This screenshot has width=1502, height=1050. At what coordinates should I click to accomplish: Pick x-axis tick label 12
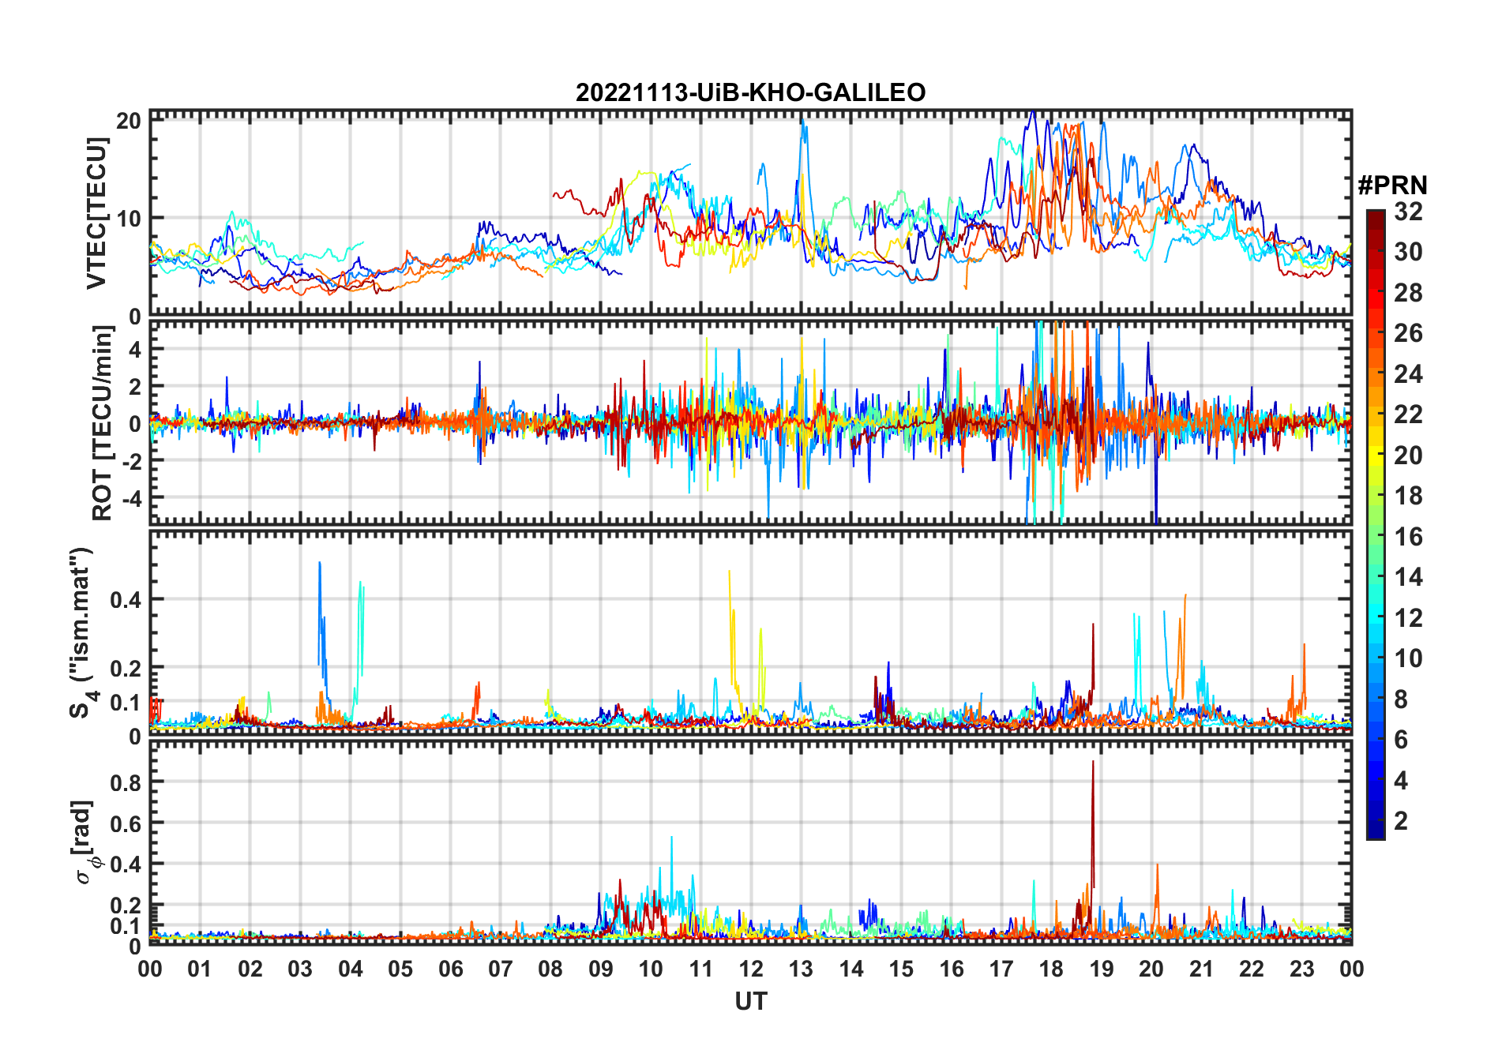pyautogui.click(x=751, y=969)
